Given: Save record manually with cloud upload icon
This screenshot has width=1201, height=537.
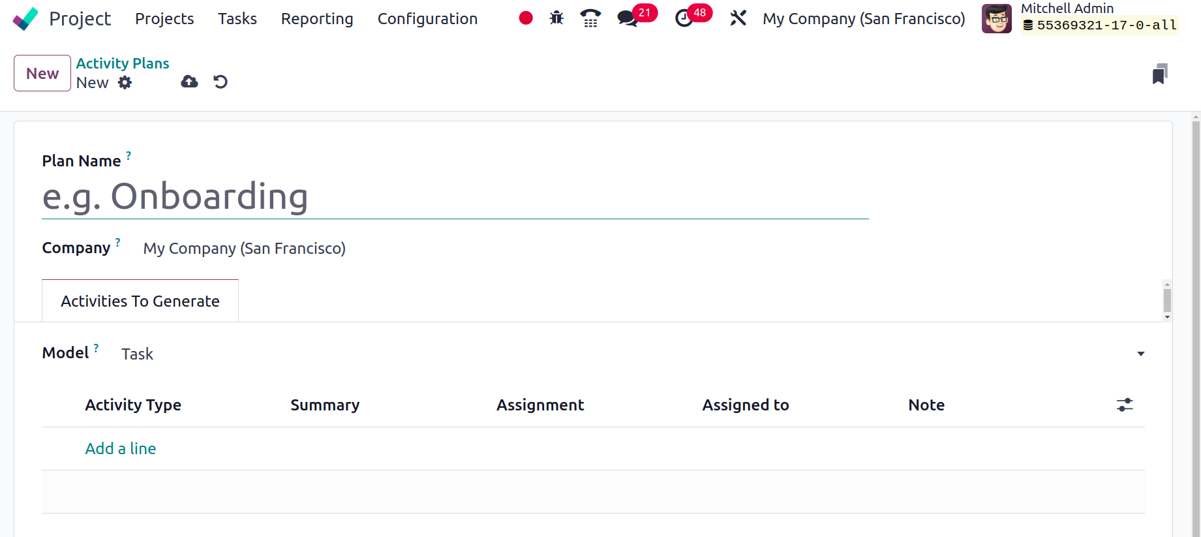Looking at the screenshot, I should pyautogui.click(x=189, y=82).
